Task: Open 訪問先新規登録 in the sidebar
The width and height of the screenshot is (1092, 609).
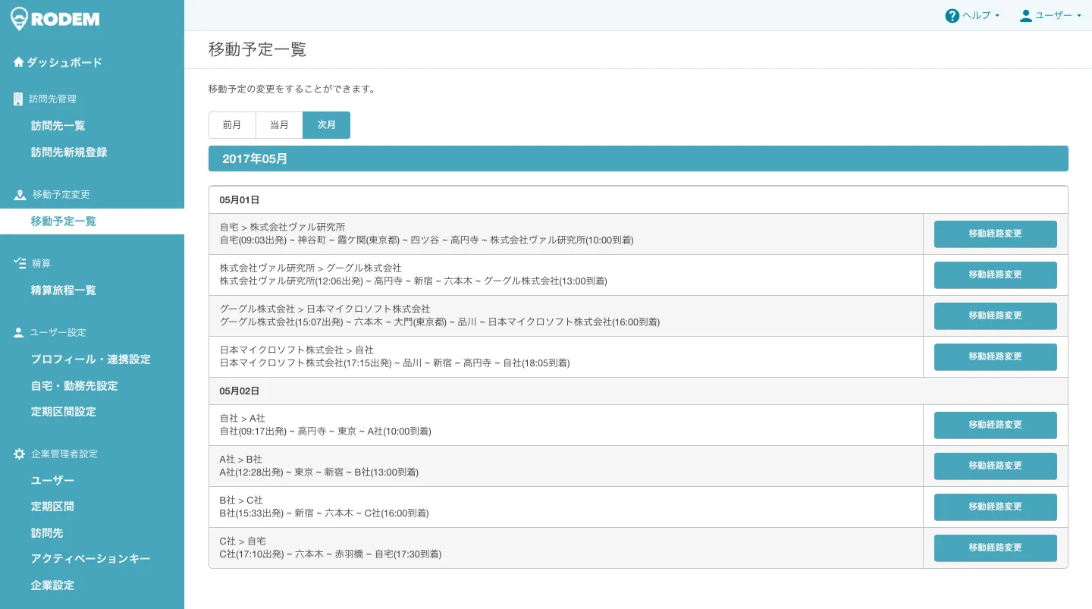Action: pos(69,152)
